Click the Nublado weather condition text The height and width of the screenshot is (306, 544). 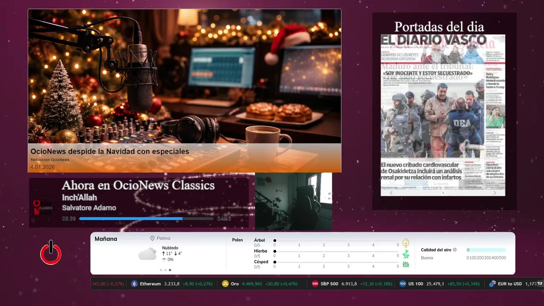point(170,248)
